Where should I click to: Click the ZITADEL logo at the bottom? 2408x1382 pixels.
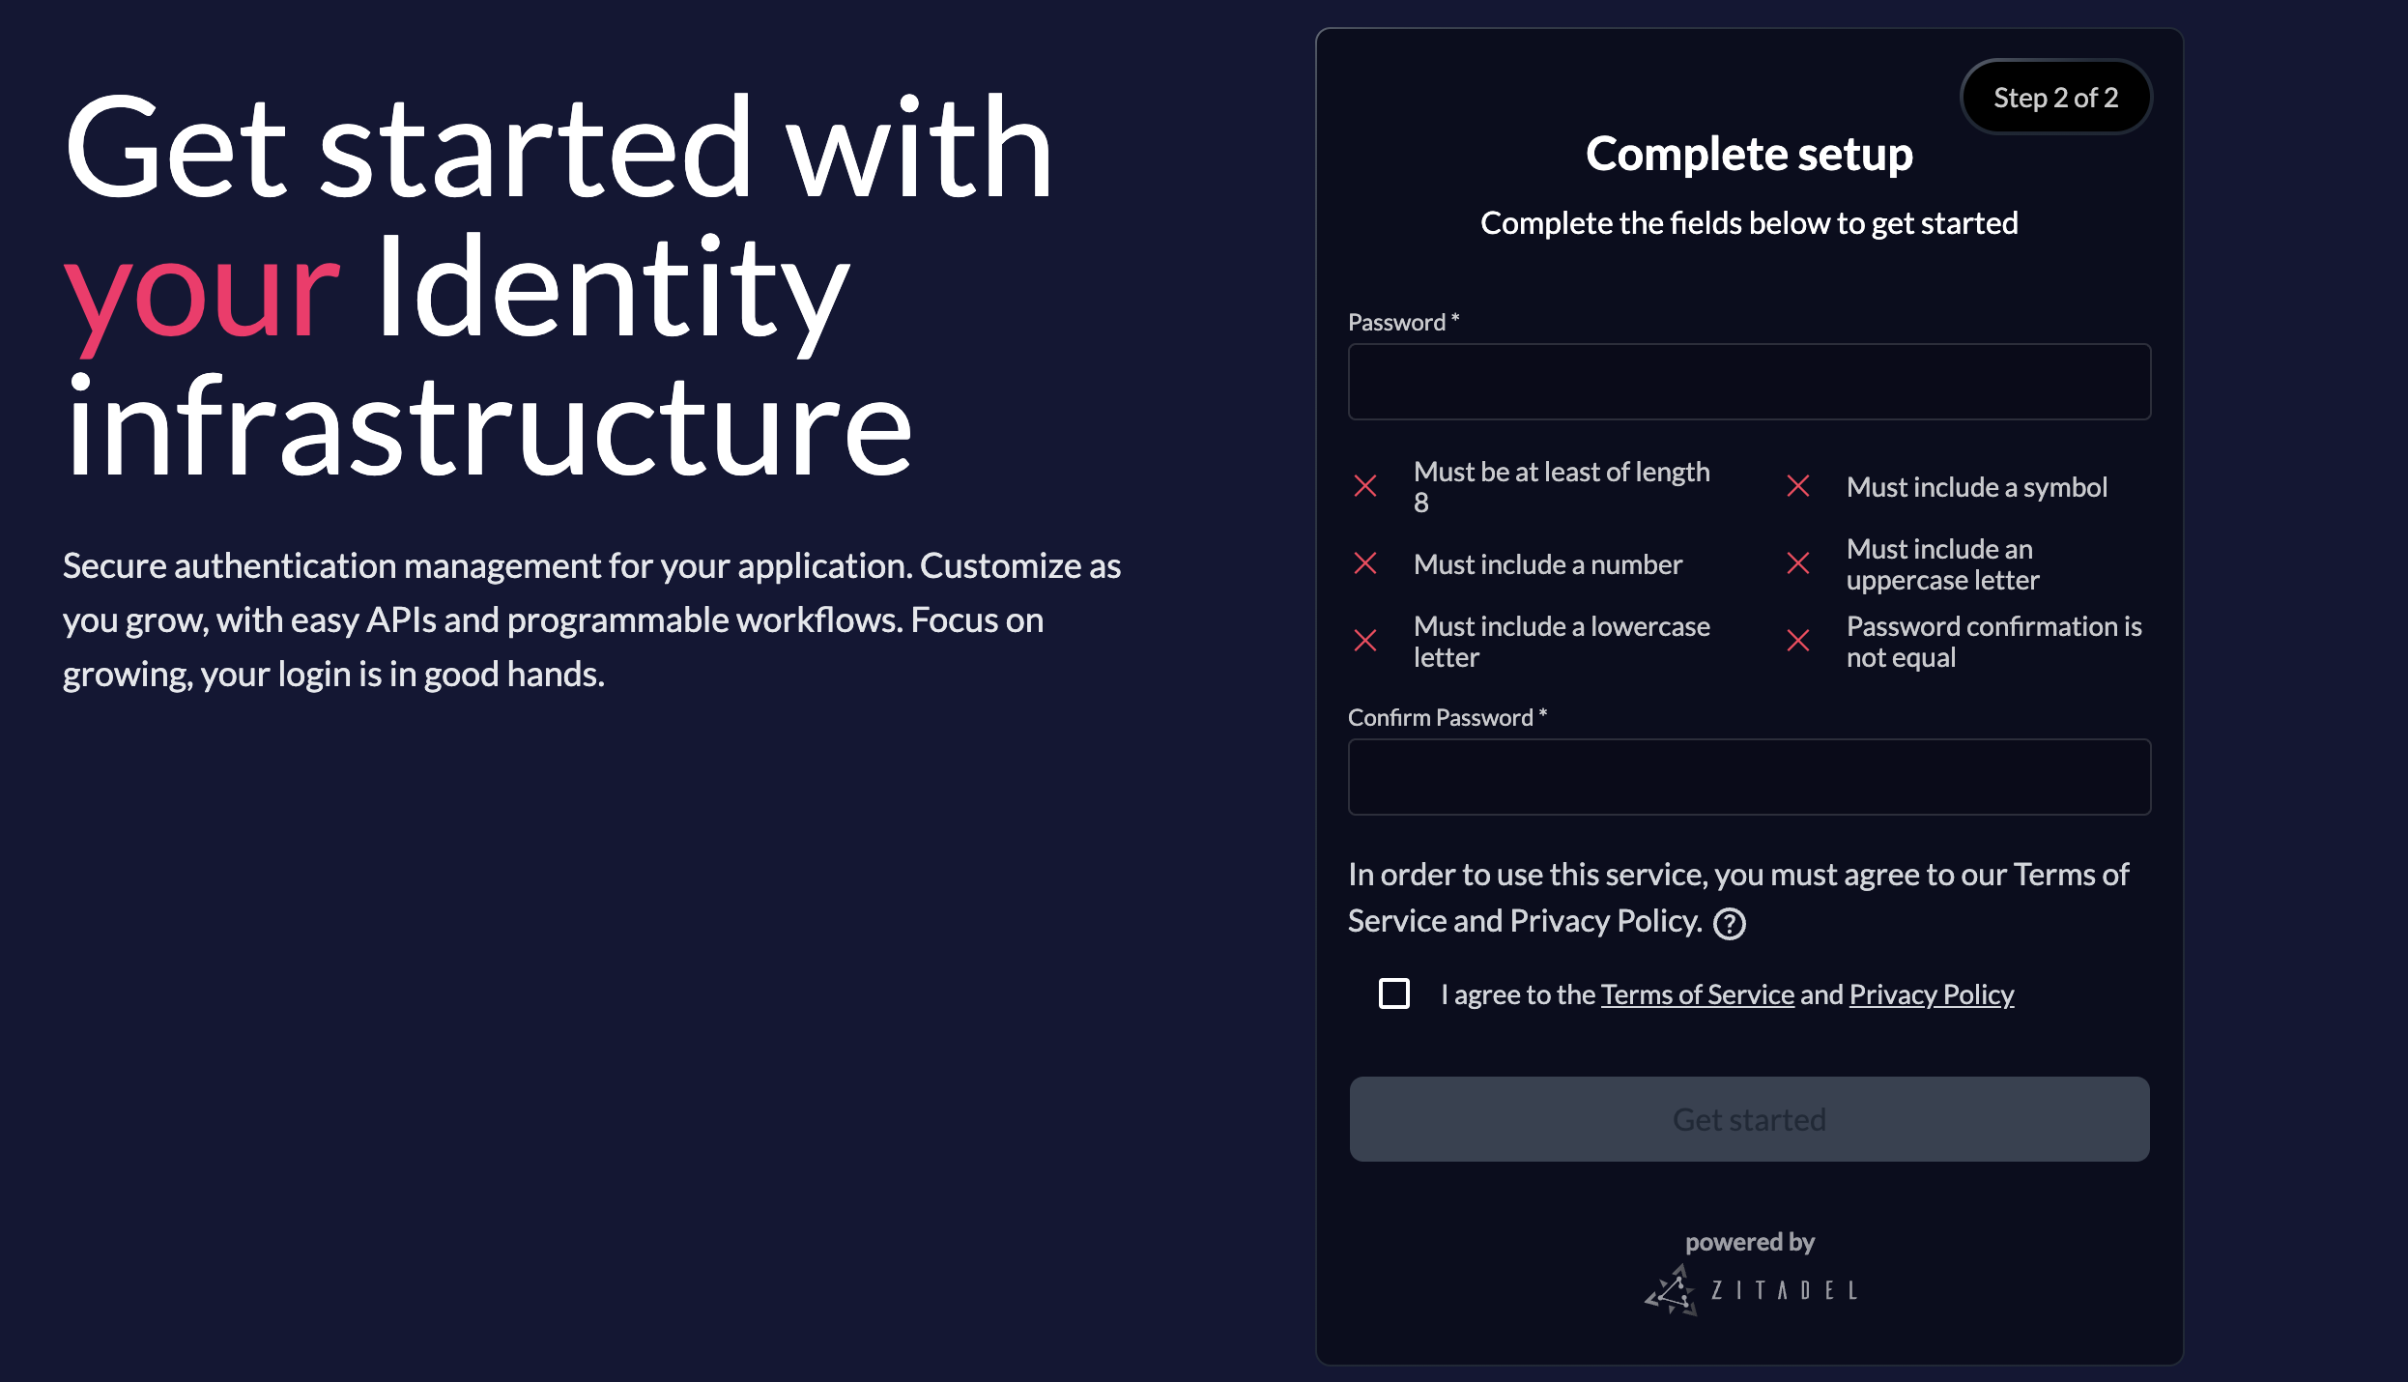[x=1749, y=1290]
